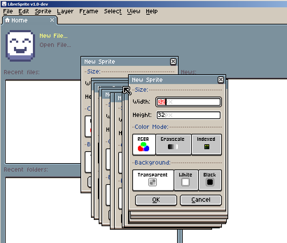
Task: Select the White background swatch button
Action: point(186,180)
